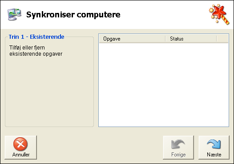
Task: Click the blank header right of Status
Action: (x=222, y=39)
